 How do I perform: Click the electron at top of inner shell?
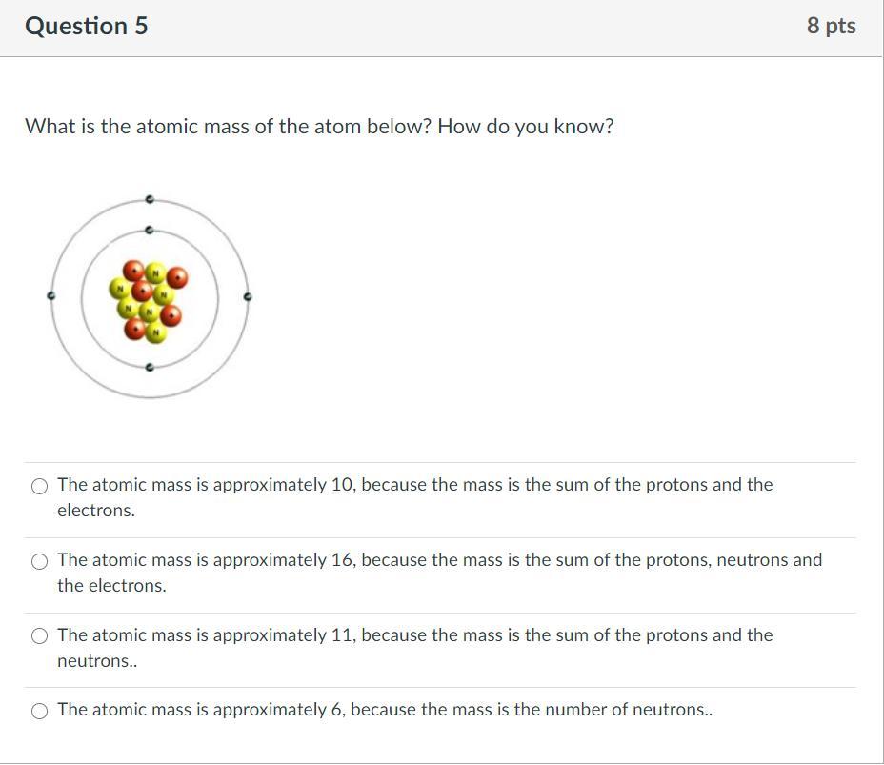150,231
